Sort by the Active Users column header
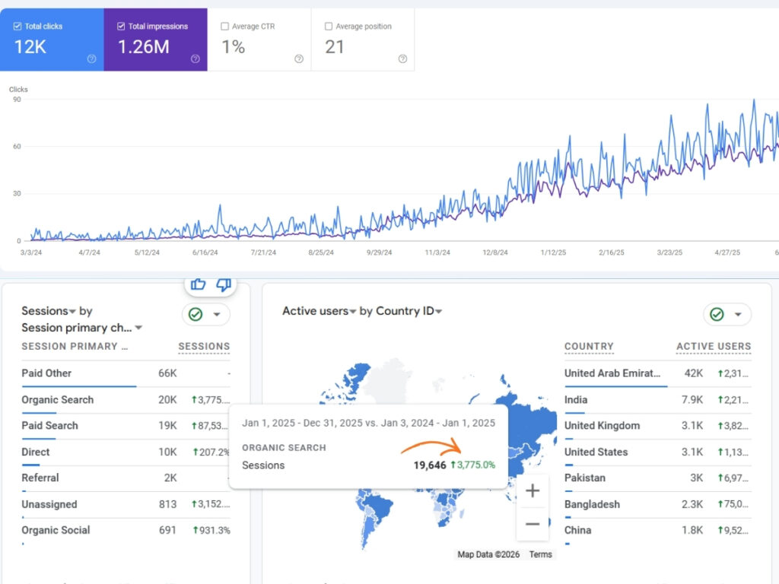The height and width of the screenshot is (584, 779). [x=713, y=346]
